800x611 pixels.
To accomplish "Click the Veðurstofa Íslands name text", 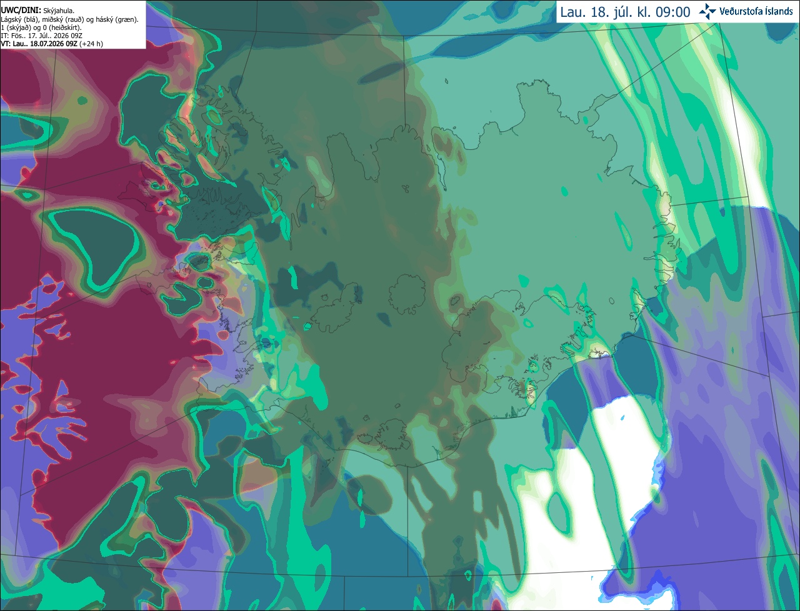I will (756, 11).
